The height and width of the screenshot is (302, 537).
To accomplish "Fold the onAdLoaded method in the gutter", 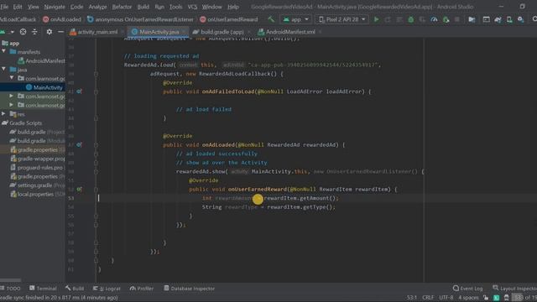I will click(x=96, y=145).
